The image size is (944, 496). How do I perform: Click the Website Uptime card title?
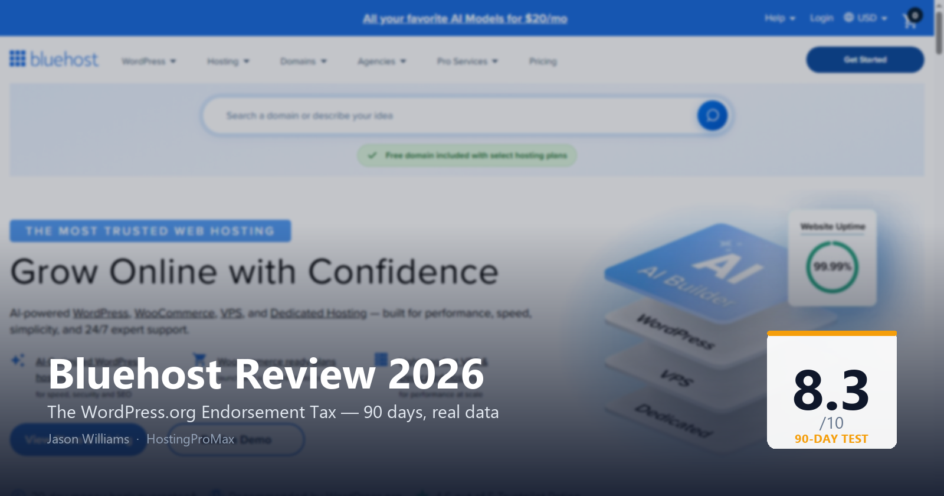(832, 226)
